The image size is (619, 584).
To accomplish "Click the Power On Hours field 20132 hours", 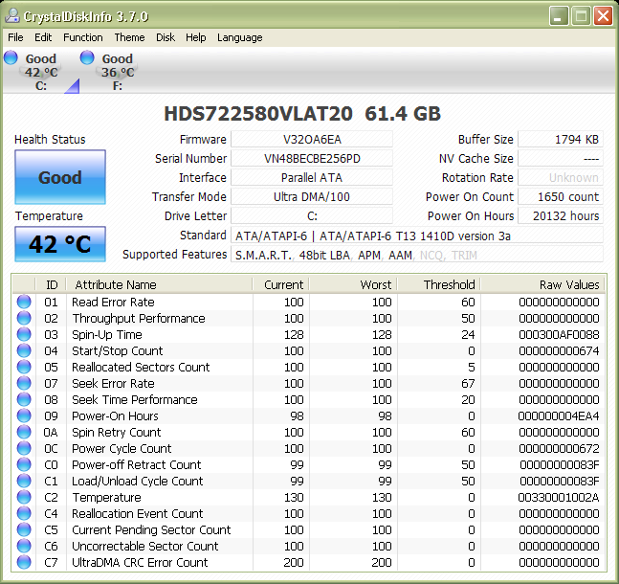I will pos(561,216).
